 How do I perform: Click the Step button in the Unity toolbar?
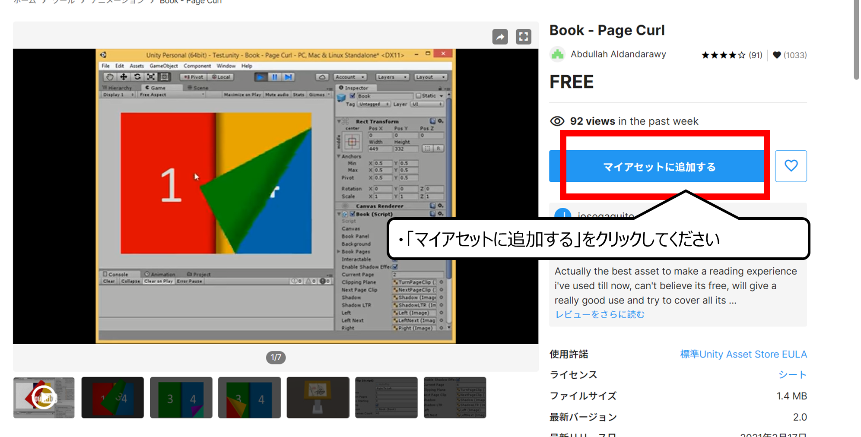[x=288, y=77]
